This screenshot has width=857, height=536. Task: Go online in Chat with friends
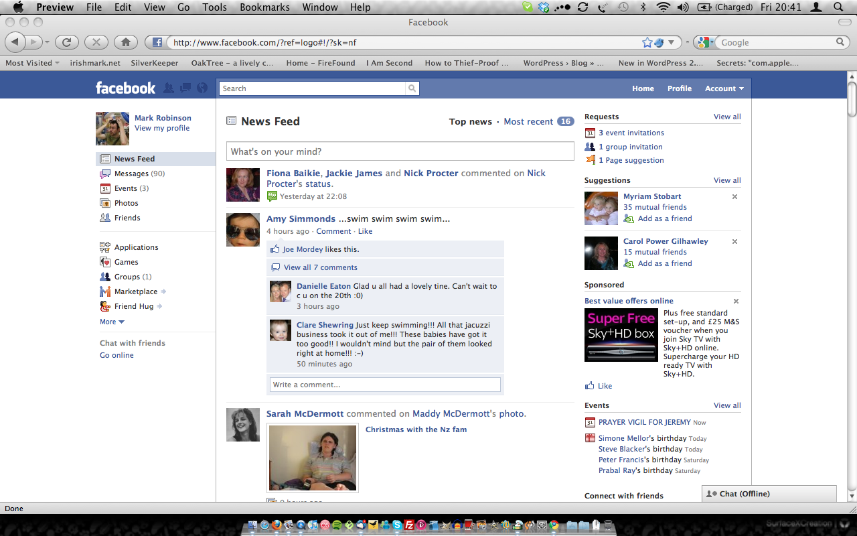click(x=116, y=355)
